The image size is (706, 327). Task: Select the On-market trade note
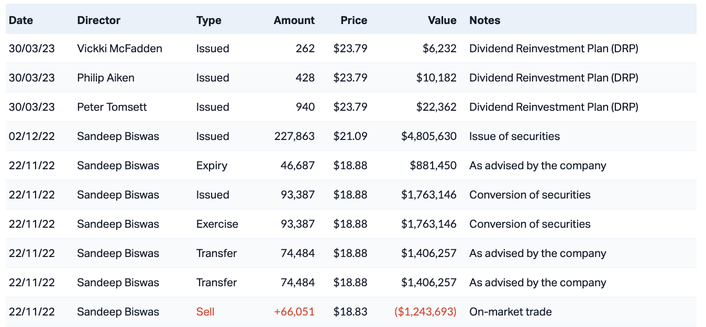click(510, 312)
